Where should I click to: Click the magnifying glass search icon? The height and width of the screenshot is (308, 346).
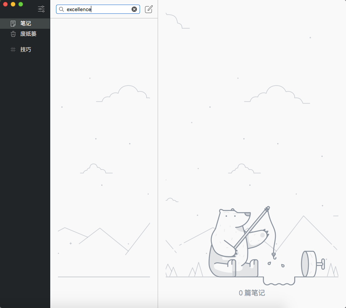click(x=61, y=9)
